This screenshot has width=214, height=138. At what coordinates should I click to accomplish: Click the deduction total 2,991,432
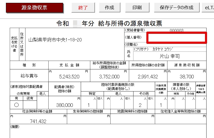148,77
